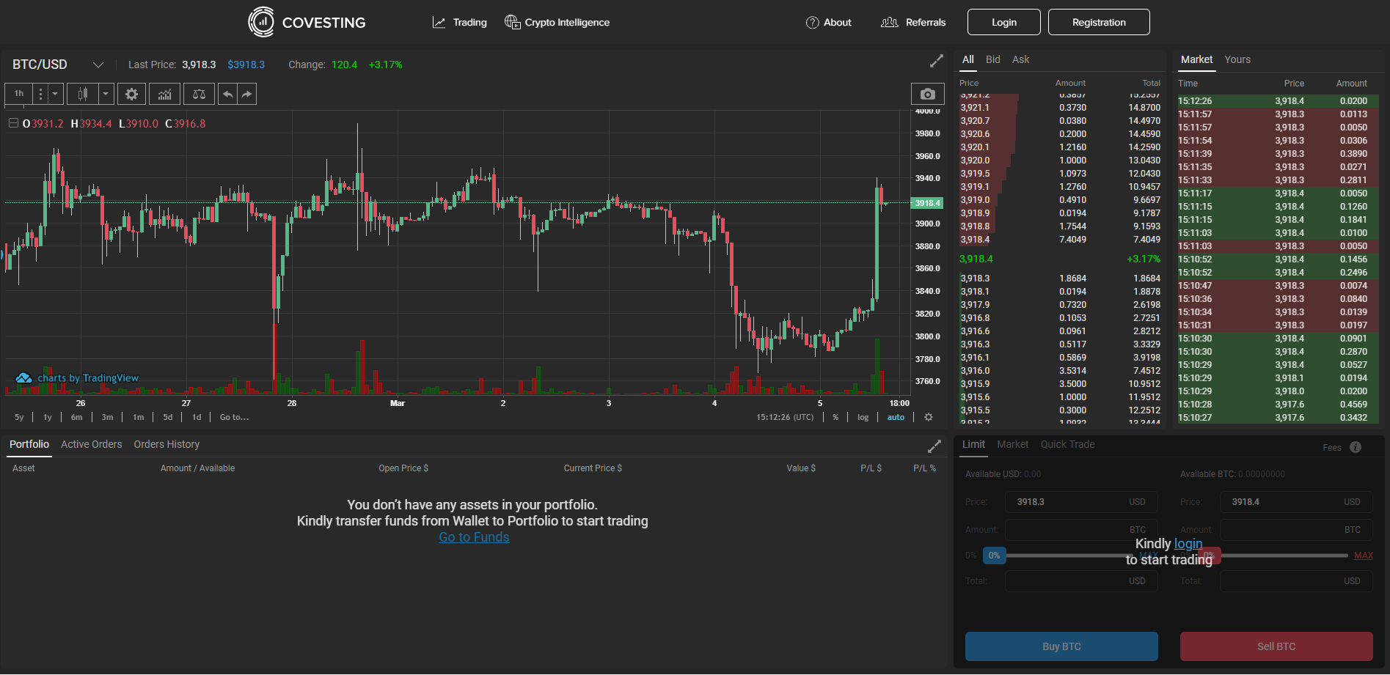Set chart range to 5d

coord(168,417)
